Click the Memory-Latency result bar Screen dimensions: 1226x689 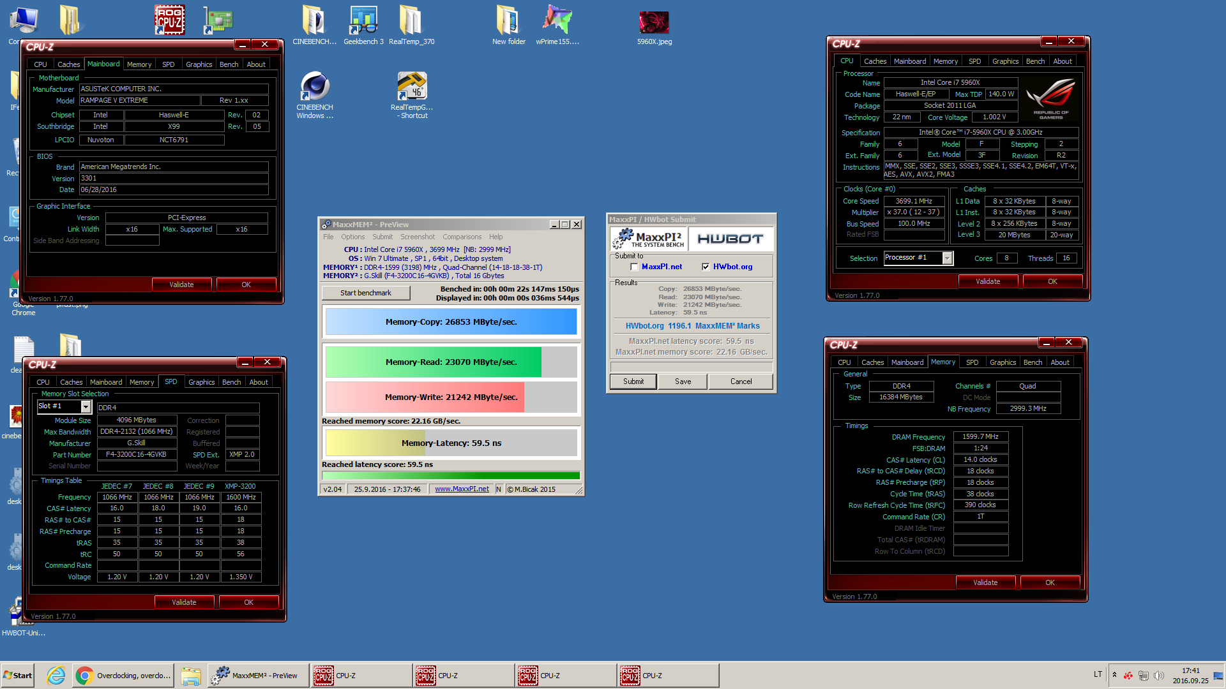451,443
